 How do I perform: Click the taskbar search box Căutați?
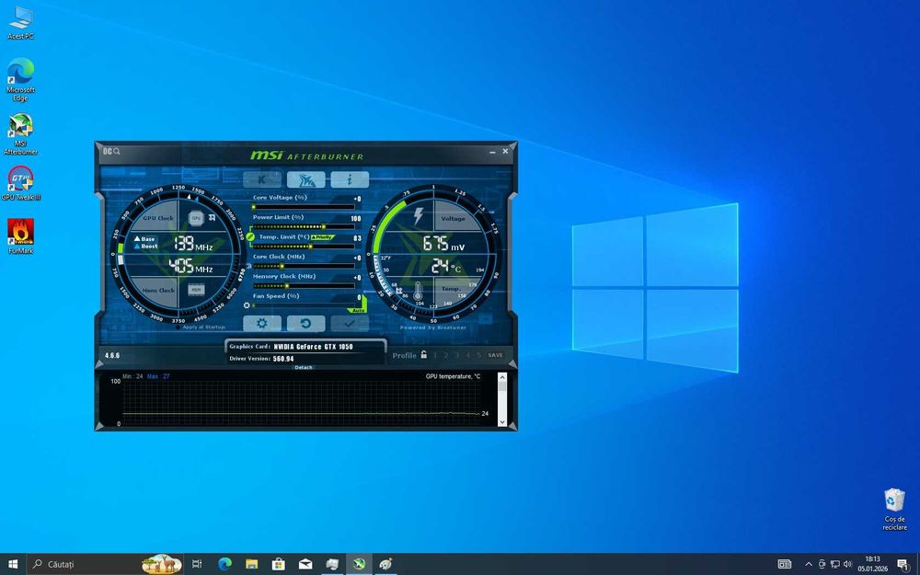pos(106,564)
